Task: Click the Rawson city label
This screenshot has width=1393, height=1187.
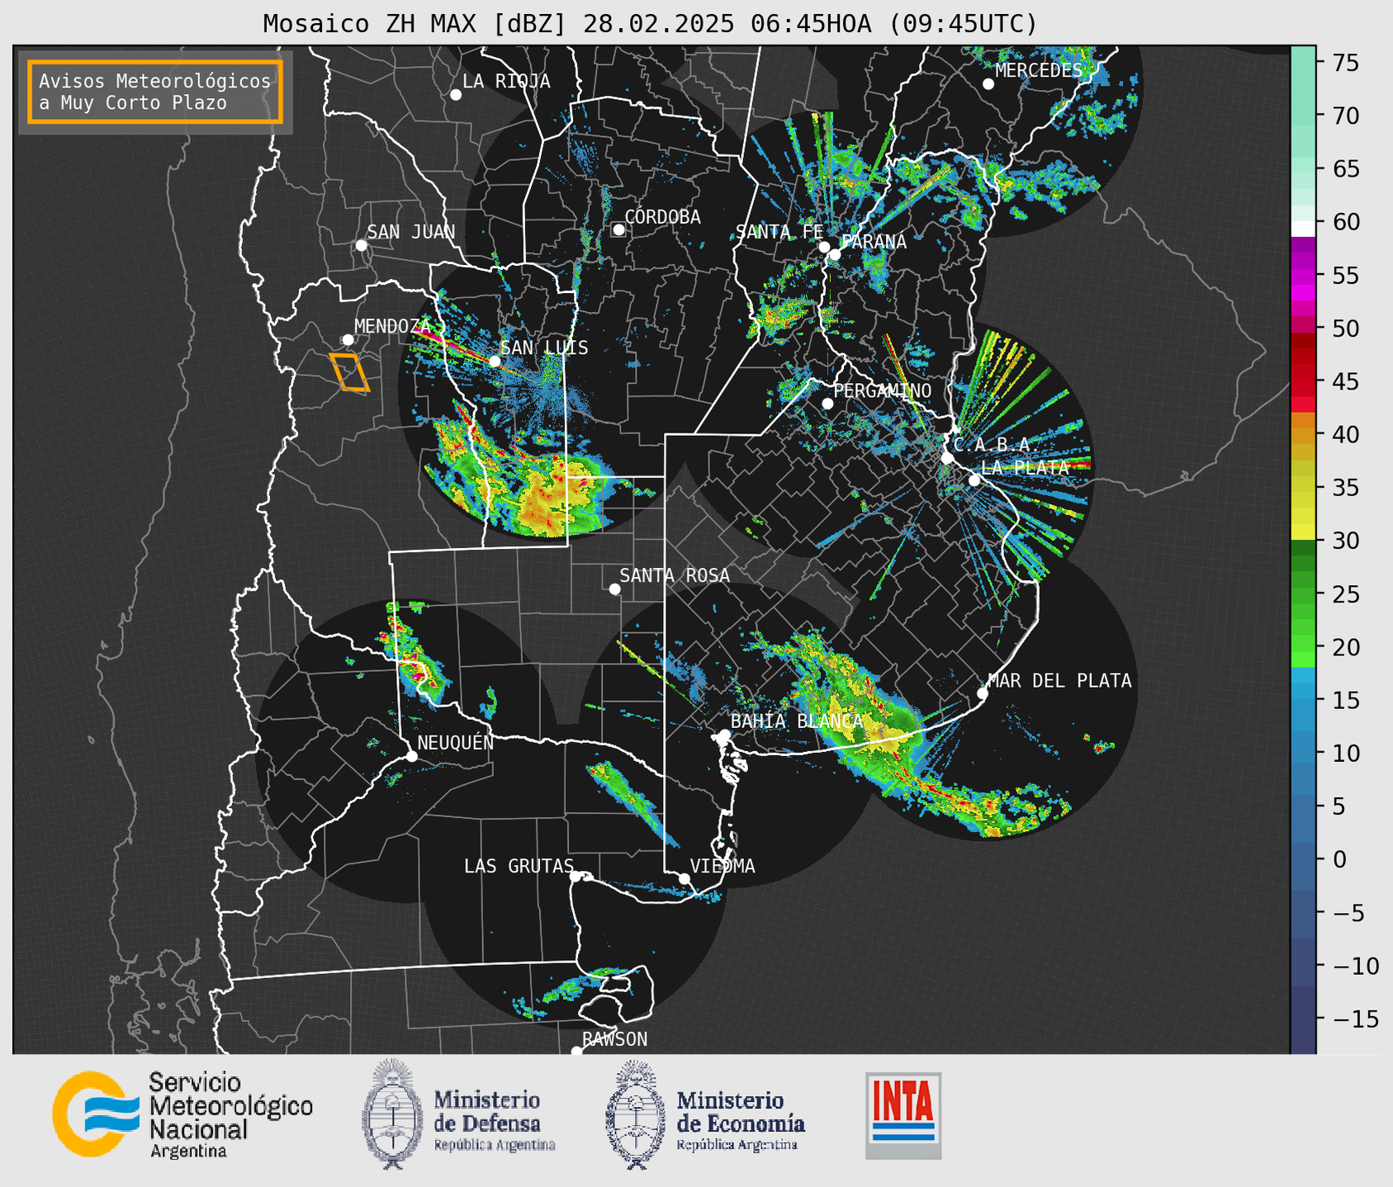Action: click(x=615, y=1039)
